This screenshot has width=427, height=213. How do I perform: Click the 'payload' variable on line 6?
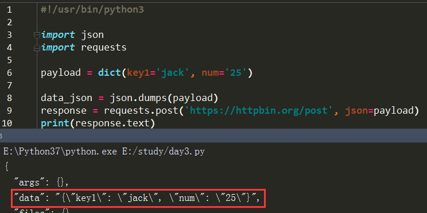61,73
